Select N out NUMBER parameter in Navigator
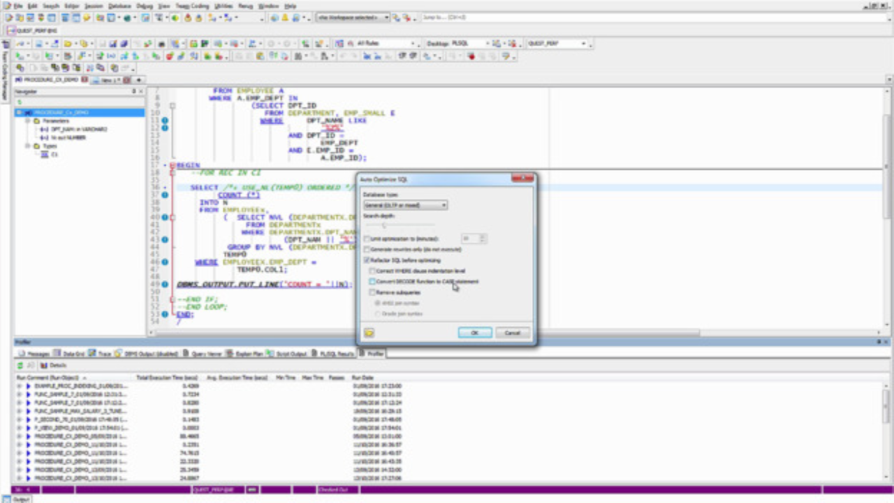This screenshot has width=894, height=503. pos(62,138)
